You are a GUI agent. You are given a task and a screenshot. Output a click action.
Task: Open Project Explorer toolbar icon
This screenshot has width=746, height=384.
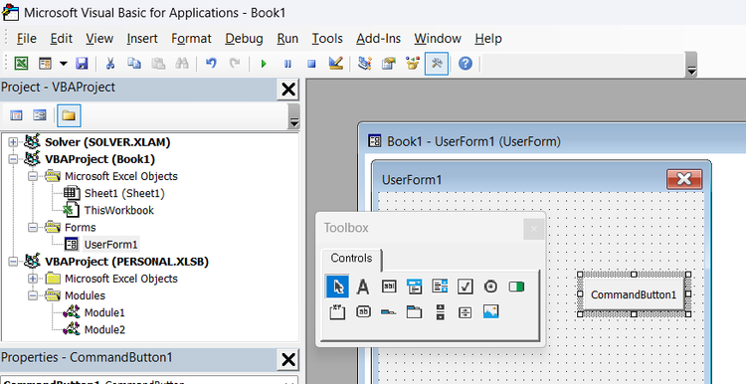[365, 64]
